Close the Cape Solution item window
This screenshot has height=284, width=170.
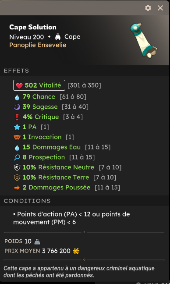(160, 8)
